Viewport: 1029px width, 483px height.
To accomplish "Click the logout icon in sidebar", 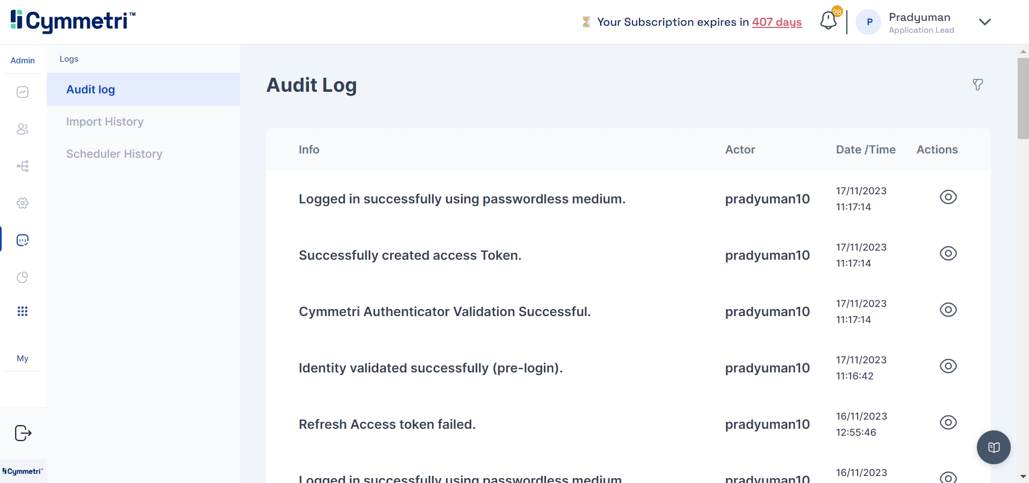I will (x=23, y=433).
